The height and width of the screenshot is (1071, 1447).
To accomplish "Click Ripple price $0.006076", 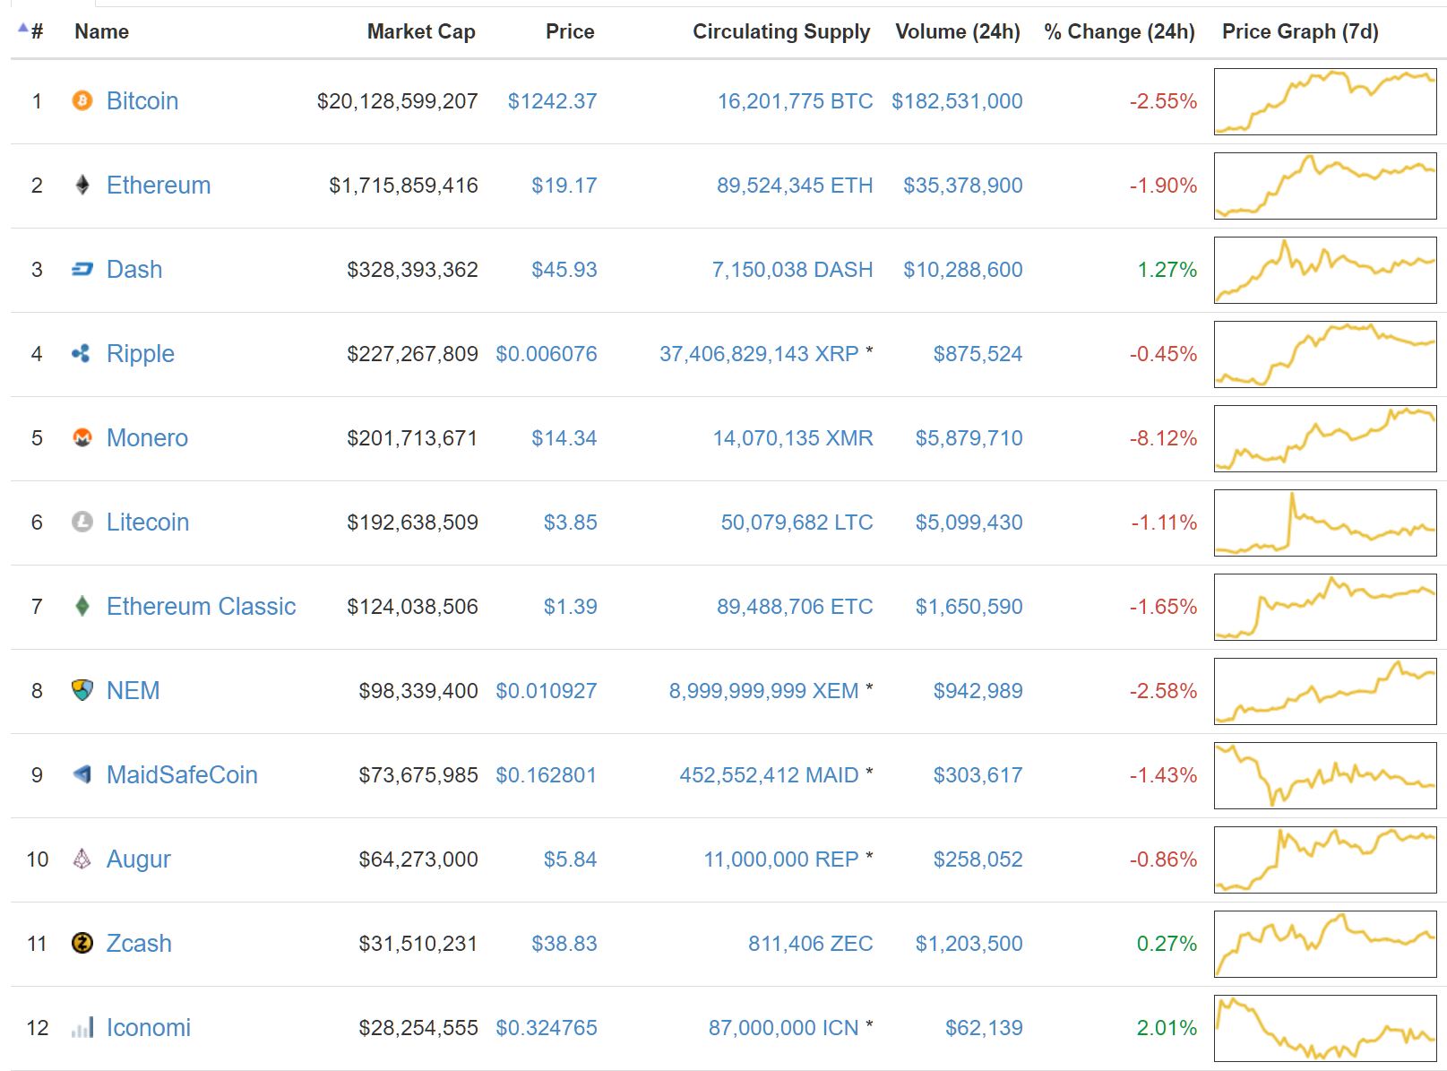I will [547, 354].
